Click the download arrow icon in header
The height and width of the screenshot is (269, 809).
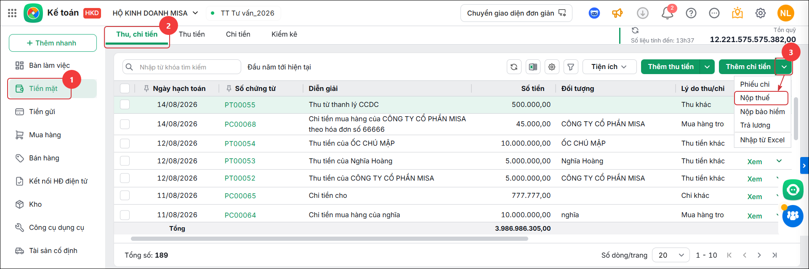coord(642,13)
